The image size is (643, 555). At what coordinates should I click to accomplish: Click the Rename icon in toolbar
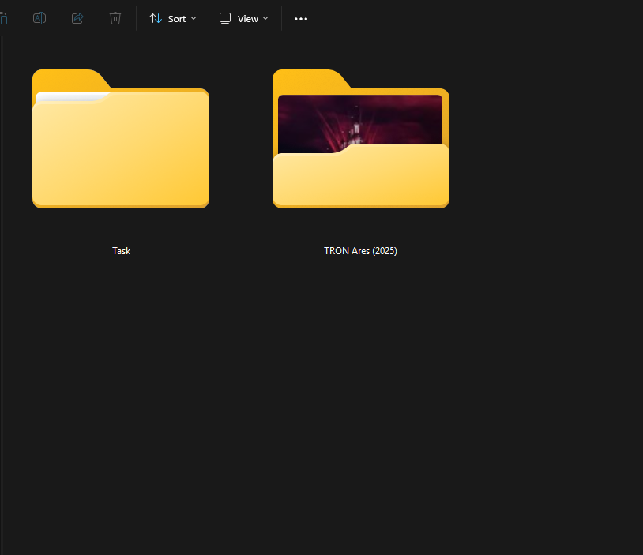[39, 18]
